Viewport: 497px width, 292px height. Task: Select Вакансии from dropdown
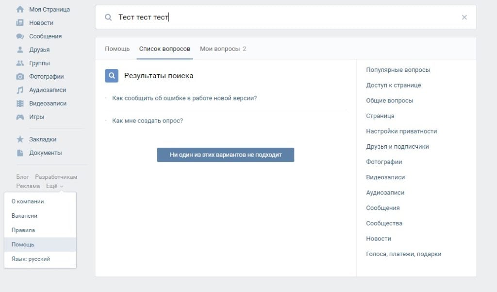40,216
